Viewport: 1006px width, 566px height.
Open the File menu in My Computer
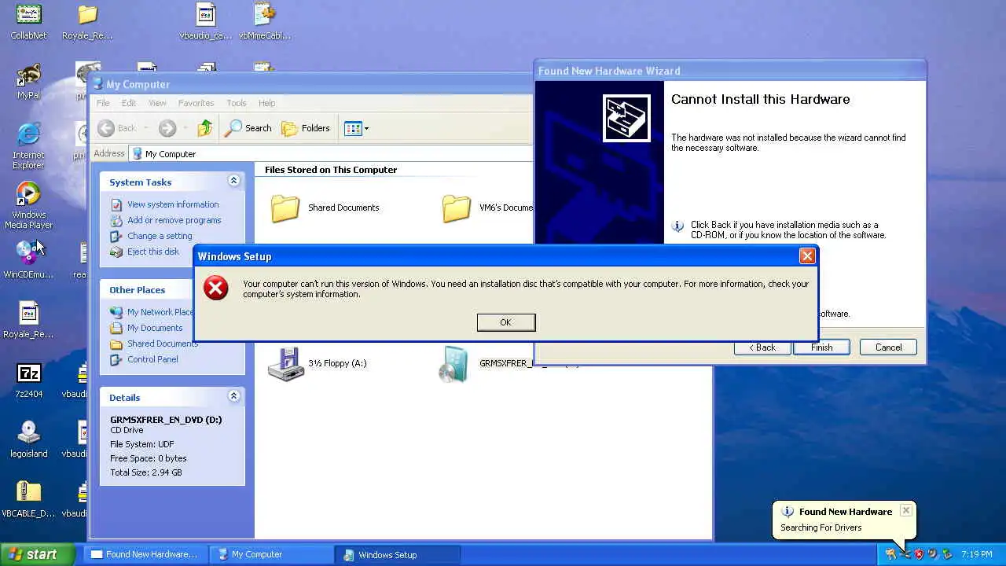click(103, 103)
